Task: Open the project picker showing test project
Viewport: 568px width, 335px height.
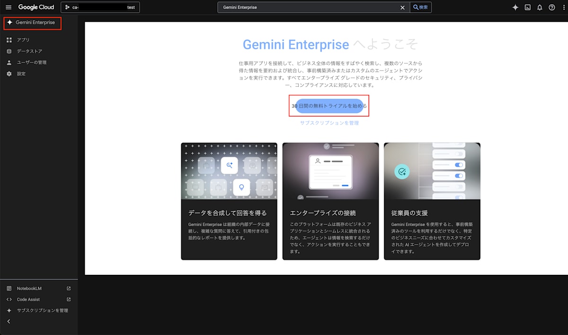Action: [x=100, y=7]
